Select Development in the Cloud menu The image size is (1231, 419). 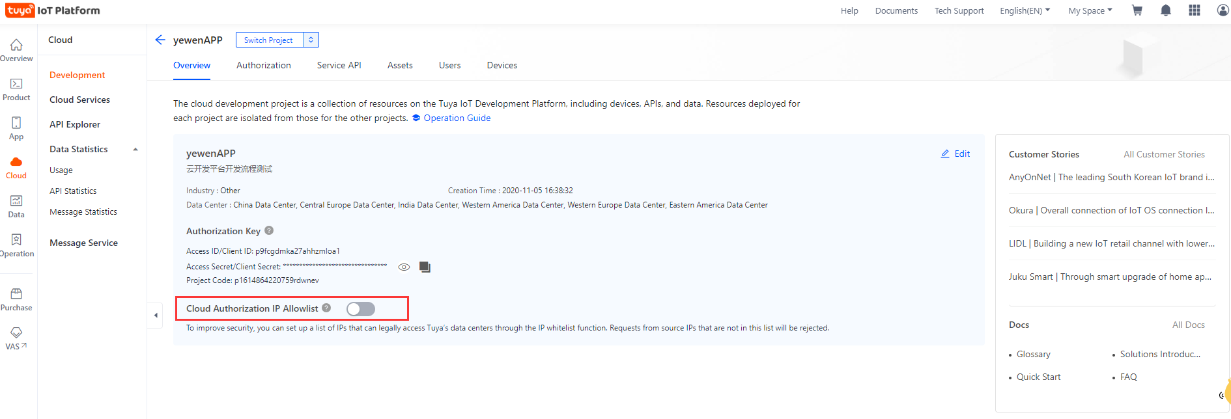click(78, 75)
